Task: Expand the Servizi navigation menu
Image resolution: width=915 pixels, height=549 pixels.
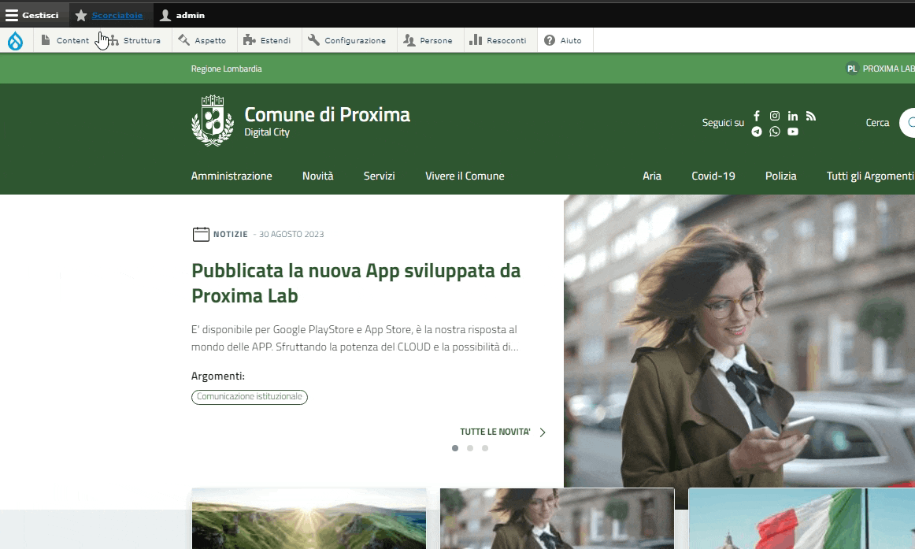Action: [379, 176]
